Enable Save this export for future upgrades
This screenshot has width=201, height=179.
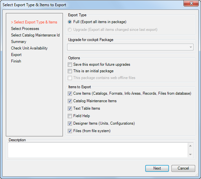point(70,64)
